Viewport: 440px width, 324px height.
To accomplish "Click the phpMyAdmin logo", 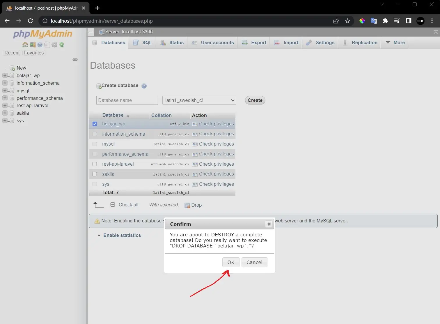I will (x=43, y=34).
